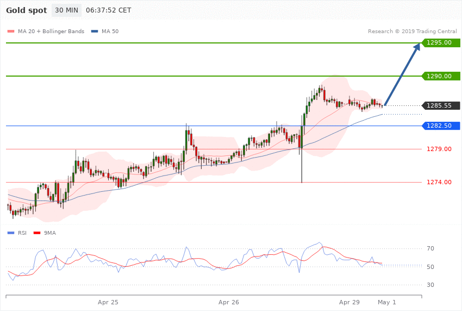
Task: Click the RSI 70 level label
Action: click(430, 248)
